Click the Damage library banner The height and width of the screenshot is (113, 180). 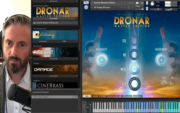(55, 69)
